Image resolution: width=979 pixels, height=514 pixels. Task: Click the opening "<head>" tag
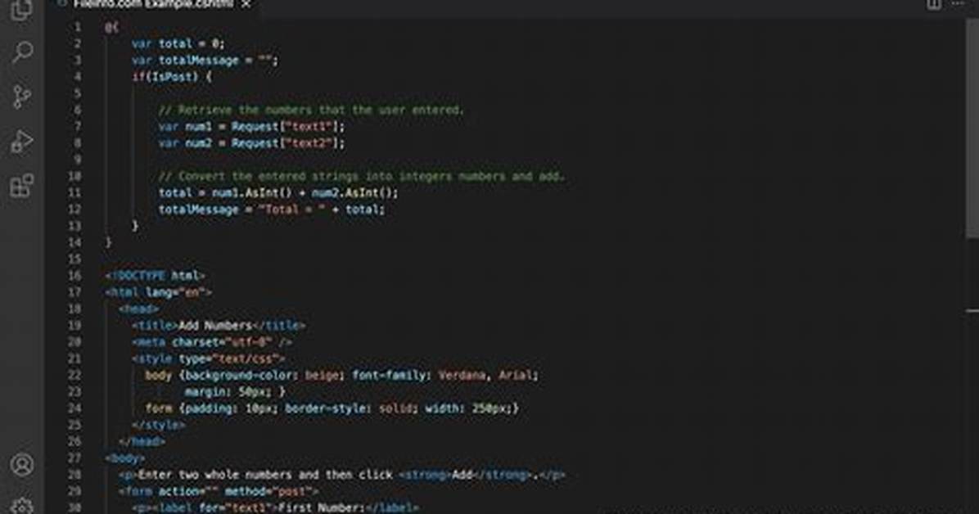(x=138, y=309)
